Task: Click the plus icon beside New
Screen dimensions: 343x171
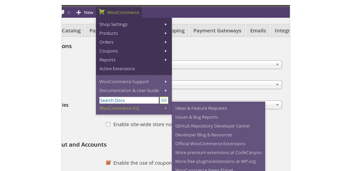Action: pos(78,12)
